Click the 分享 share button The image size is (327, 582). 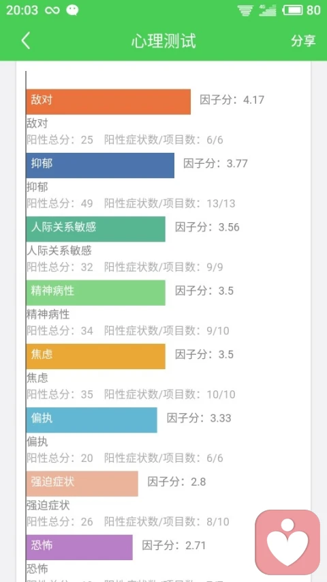pos(303,40)
